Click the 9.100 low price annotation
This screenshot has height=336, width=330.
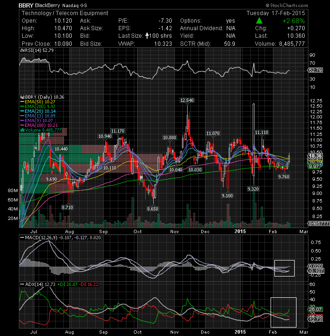(227, 196)
